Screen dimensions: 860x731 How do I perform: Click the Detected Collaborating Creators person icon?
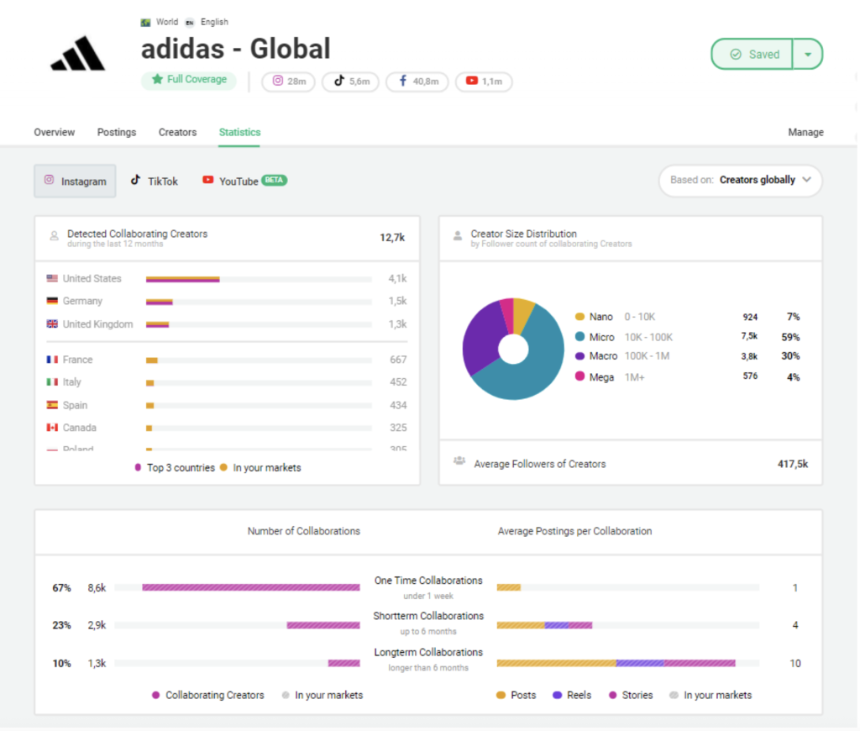[x=52, y=235]
